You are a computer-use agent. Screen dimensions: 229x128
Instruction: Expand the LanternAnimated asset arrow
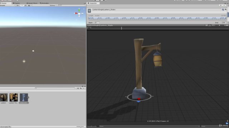point(28,97)
